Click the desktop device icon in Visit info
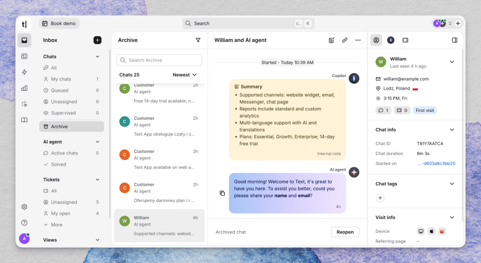The height and width of the screenshot is (263, 481). click(421, 232)
